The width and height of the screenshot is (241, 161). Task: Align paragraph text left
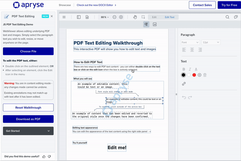tap(184, 50)
